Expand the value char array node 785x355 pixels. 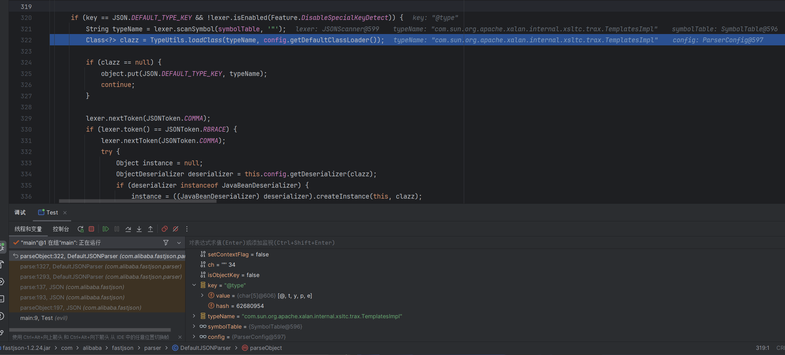point(202,296)
